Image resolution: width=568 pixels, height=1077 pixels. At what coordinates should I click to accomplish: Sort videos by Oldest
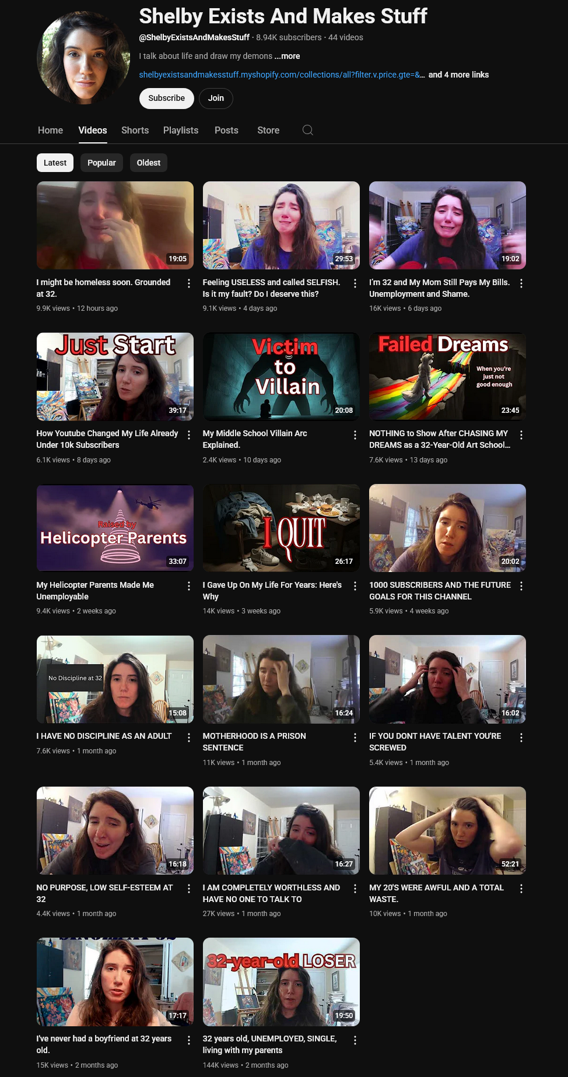[149, 163]
